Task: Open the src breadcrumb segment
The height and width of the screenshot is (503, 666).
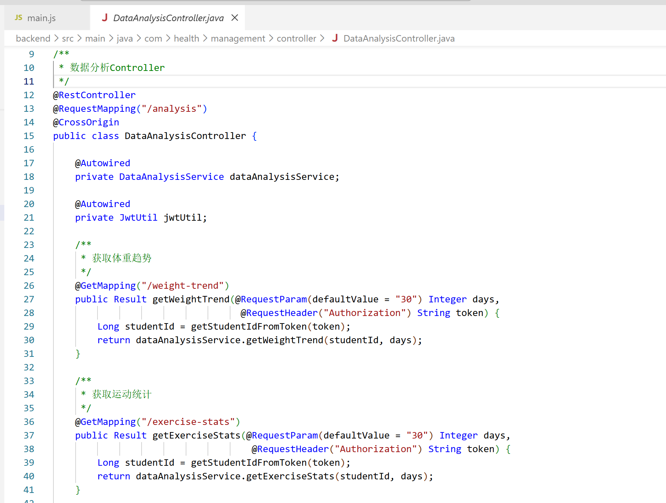Action: [x=68, y=38]
